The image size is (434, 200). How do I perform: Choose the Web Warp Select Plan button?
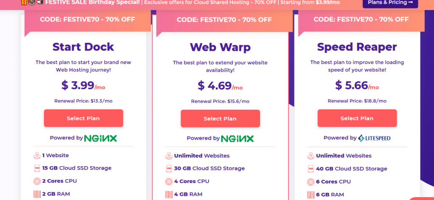(220, 119)
